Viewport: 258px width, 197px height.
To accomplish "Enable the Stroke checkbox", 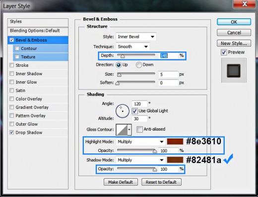I will click(x=12, y=65).
